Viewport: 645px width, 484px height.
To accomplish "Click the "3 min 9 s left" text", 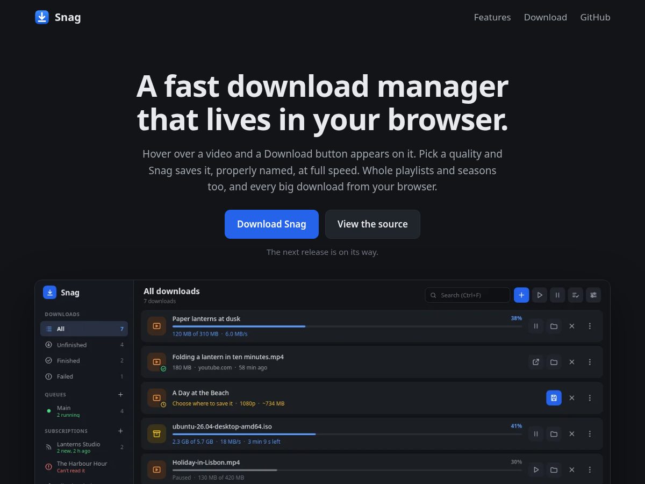I will pos(264,442).
